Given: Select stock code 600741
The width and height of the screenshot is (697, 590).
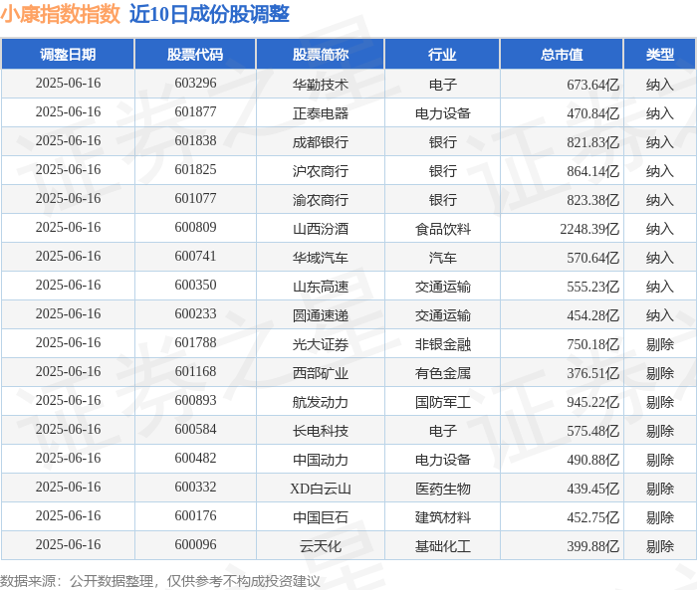Looking at the screenshot, I should coord(195,257).
